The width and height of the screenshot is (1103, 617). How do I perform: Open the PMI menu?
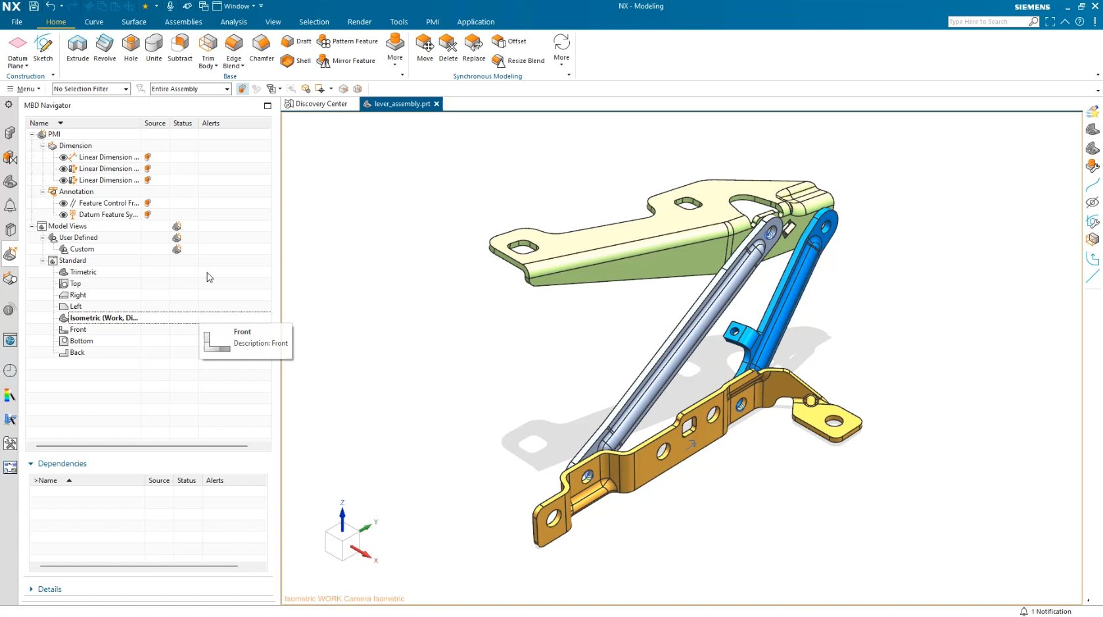[x=432, y=22]
